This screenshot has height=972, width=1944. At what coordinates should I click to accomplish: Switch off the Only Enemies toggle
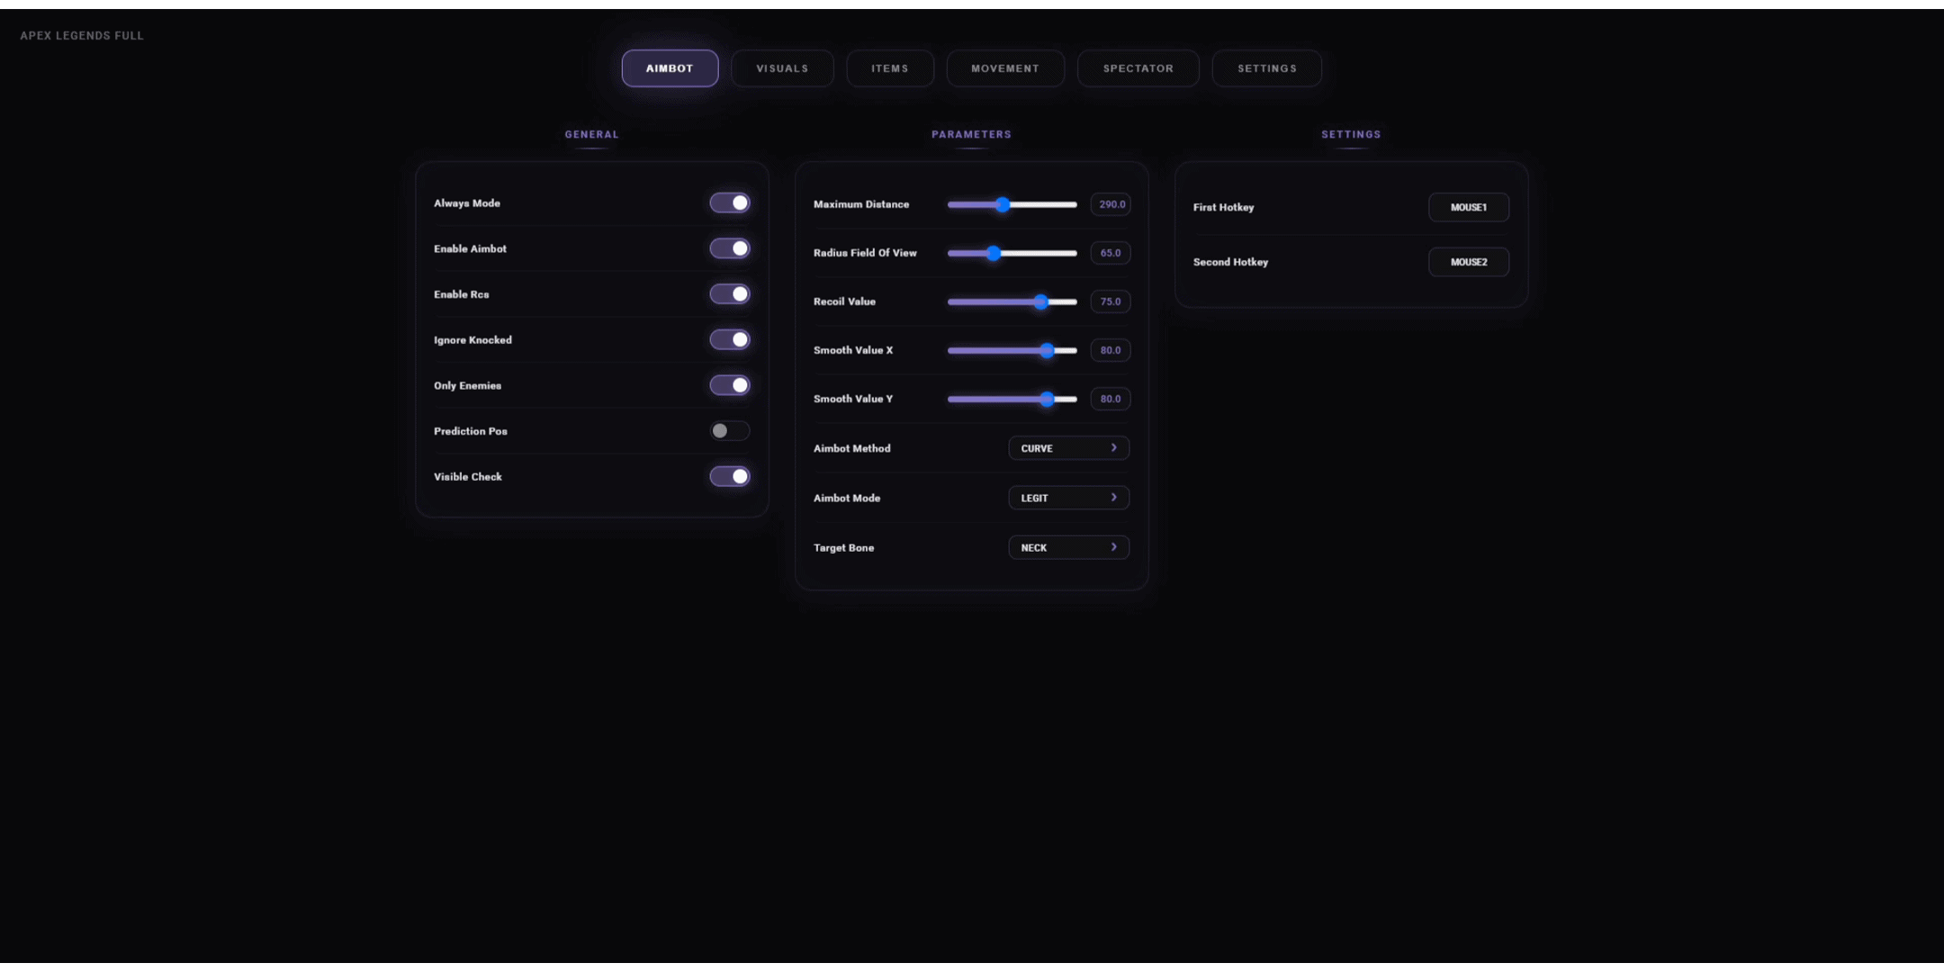coord(729,385)
